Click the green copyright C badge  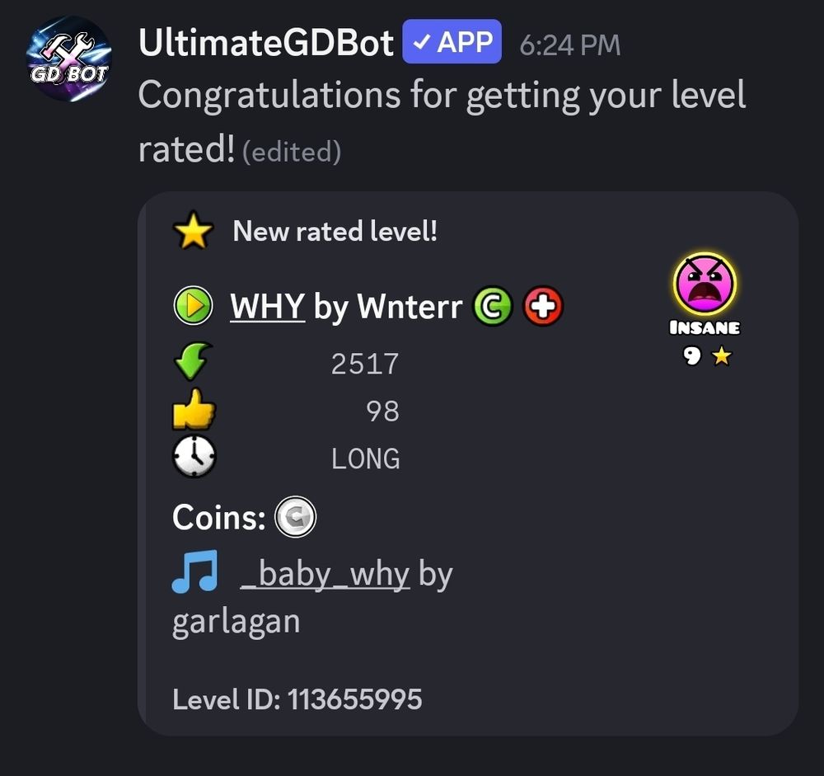[493, 306]
